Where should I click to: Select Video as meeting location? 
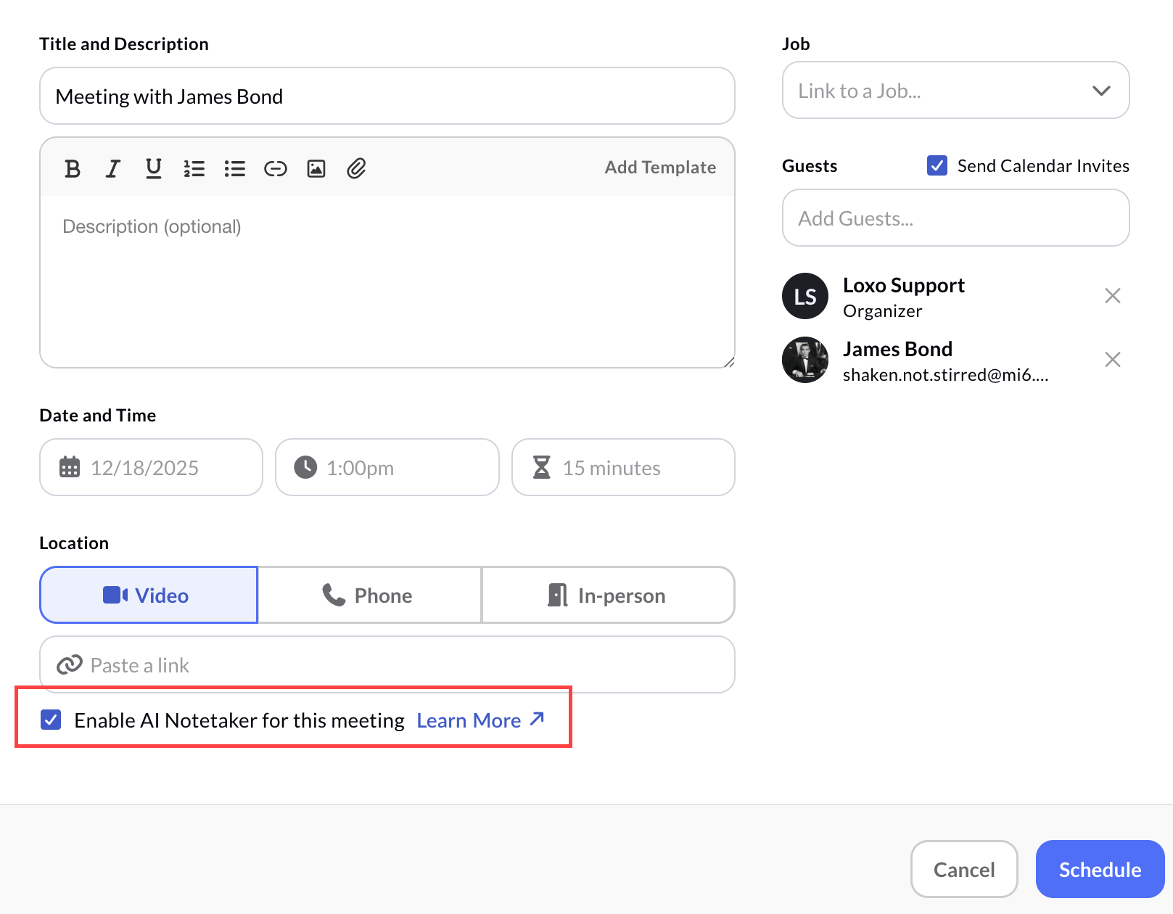pos(149,595)
